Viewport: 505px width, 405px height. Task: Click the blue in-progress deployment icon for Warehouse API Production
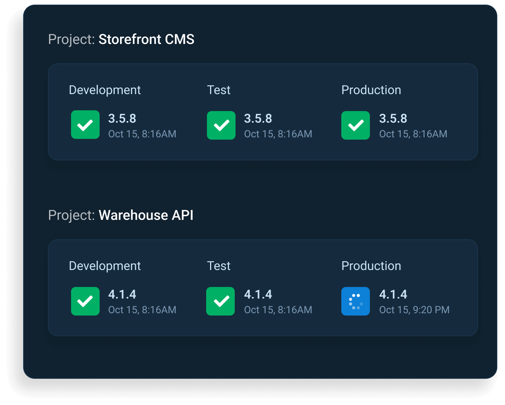(x=355, y=301)
